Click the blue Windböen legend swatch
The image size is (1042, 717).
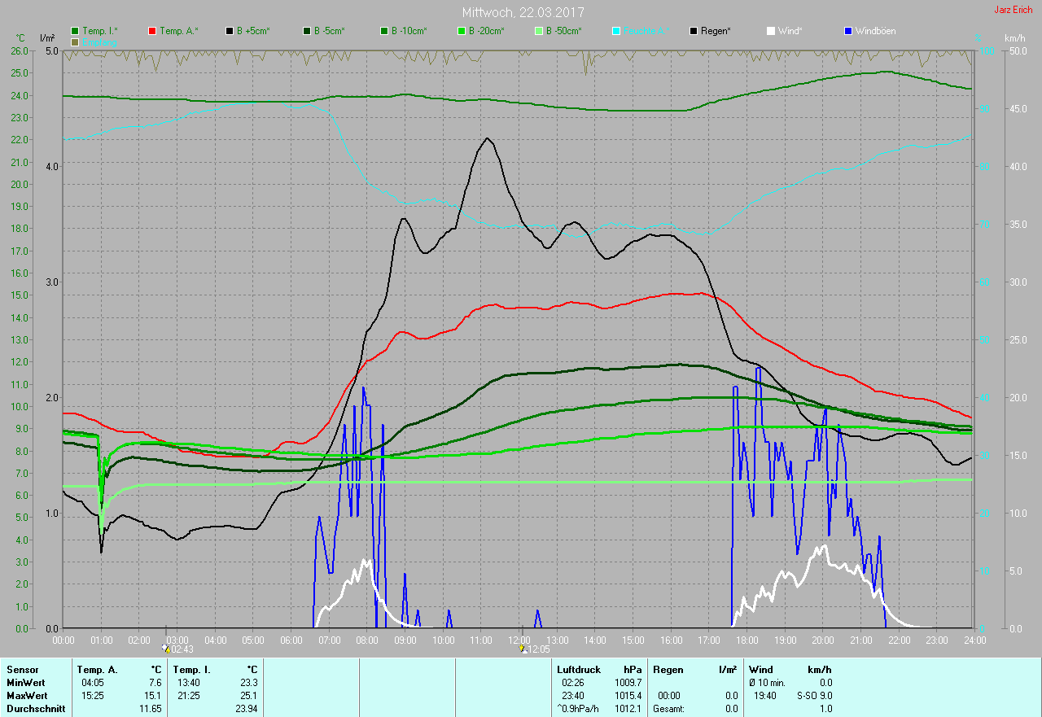(x=848, y=31)
